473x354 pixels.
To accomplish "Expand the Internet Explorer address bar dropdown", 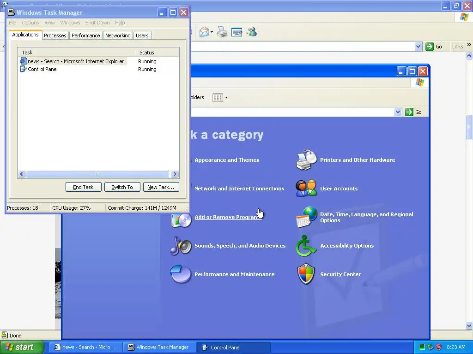I will [418, 47].
